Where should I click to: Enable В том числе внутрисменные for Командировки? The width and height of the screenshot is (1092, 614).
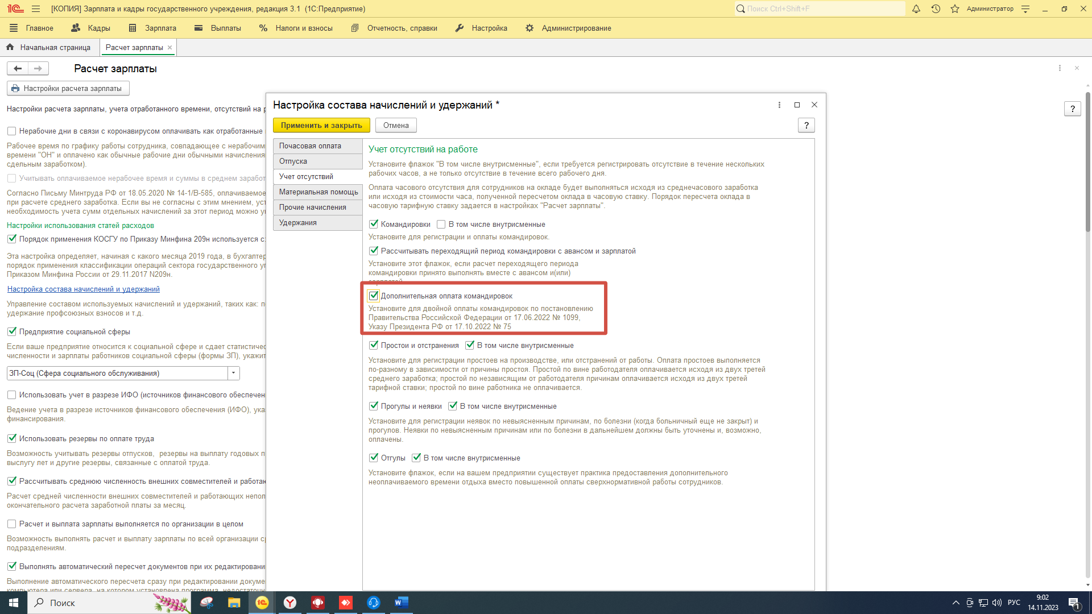[441, 224]
